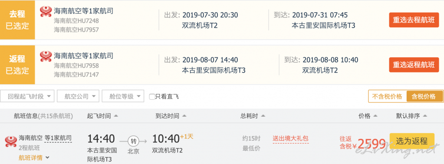Toggle the 只看直飞 checkbox
Image resolution: width=444 pixels, height=164 pixels.
coord(152,97)
